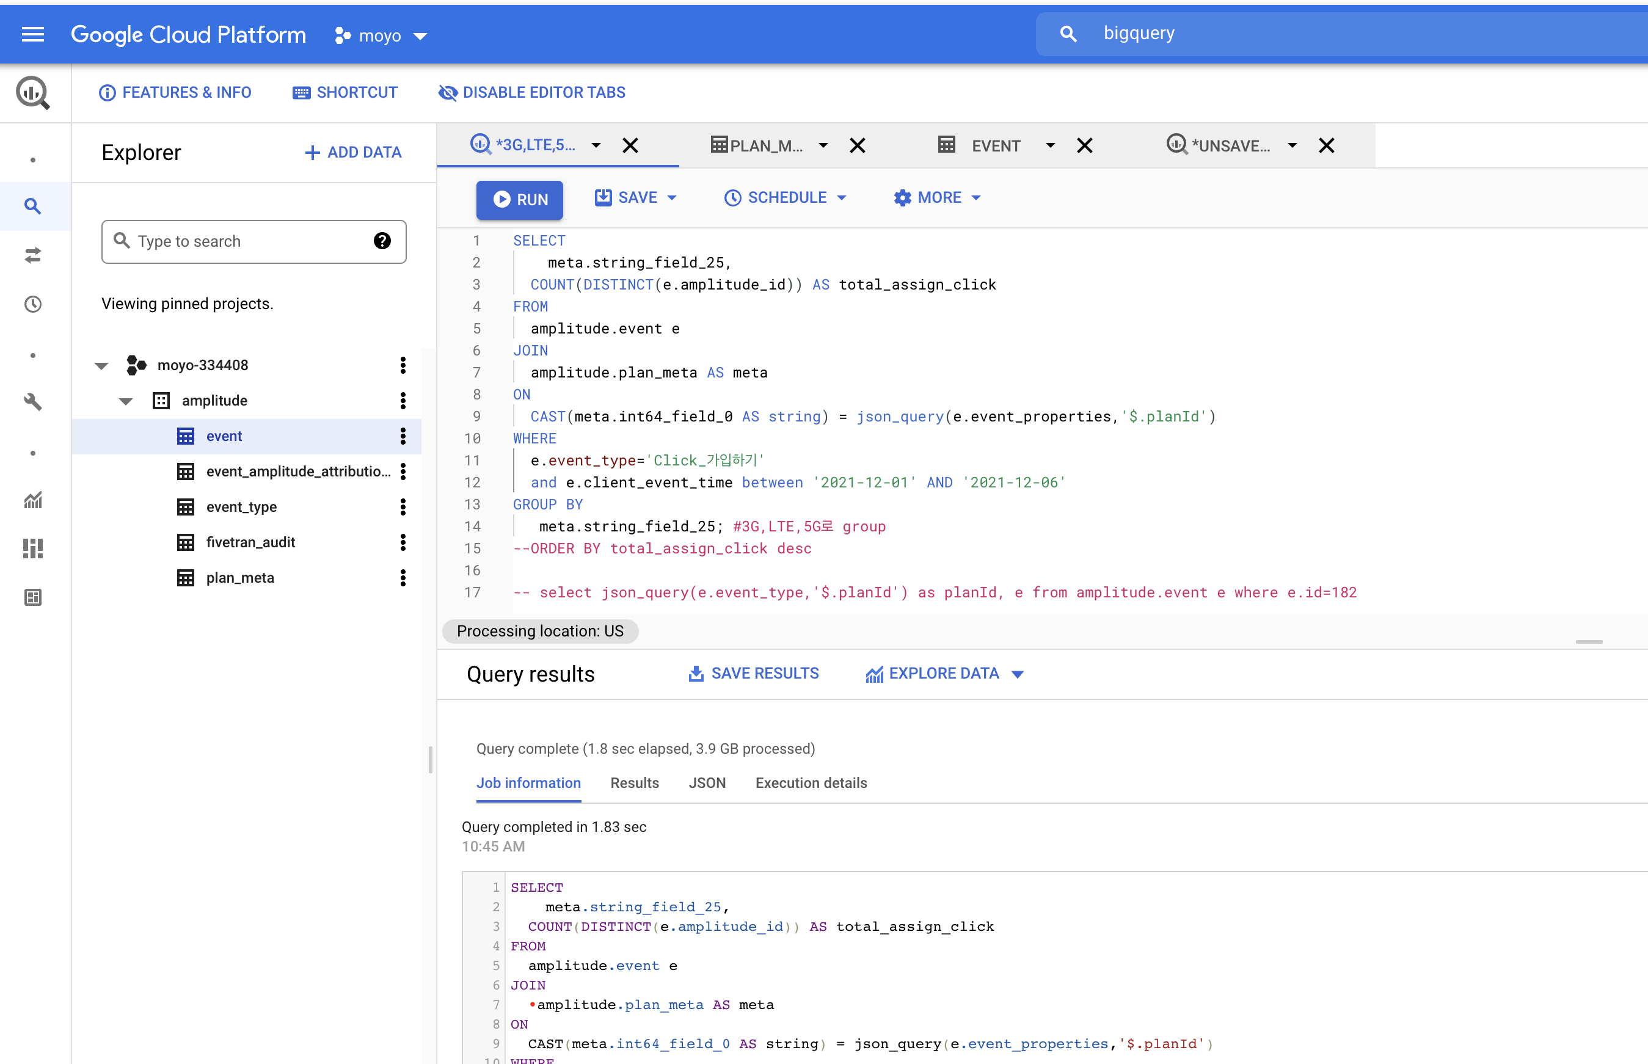Open dropdown arrow on 3G,LTE,5... tab

pos(596,145)
